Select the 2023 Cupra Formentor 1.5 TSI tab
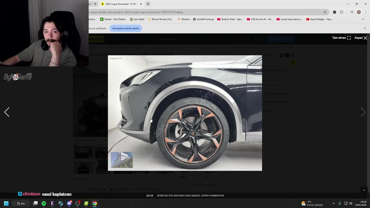Viewport: 370px width, 208px height. click(121, 4)
